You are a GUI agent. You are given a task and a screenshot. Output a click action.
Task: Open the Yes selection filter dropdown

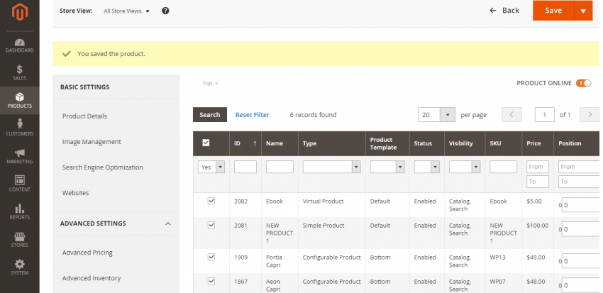point(211,167)
